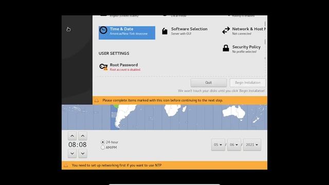The width and height of the screenshot is (329, 185).
Task: Click 'Server with GUI' subtitle
Action: point(181,33)
